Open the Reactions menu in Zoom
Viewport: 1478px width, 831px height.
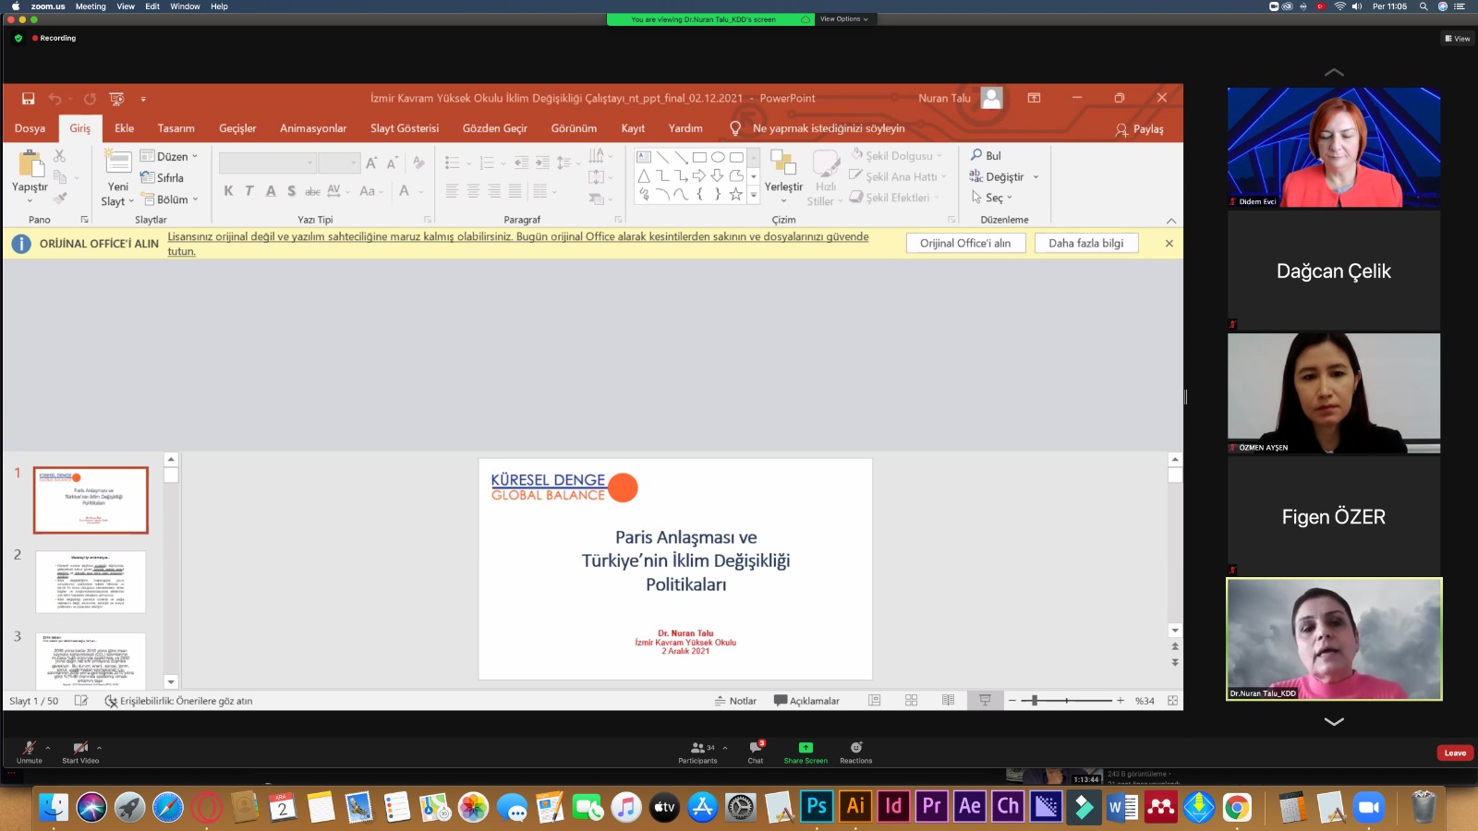click(855, 752)
